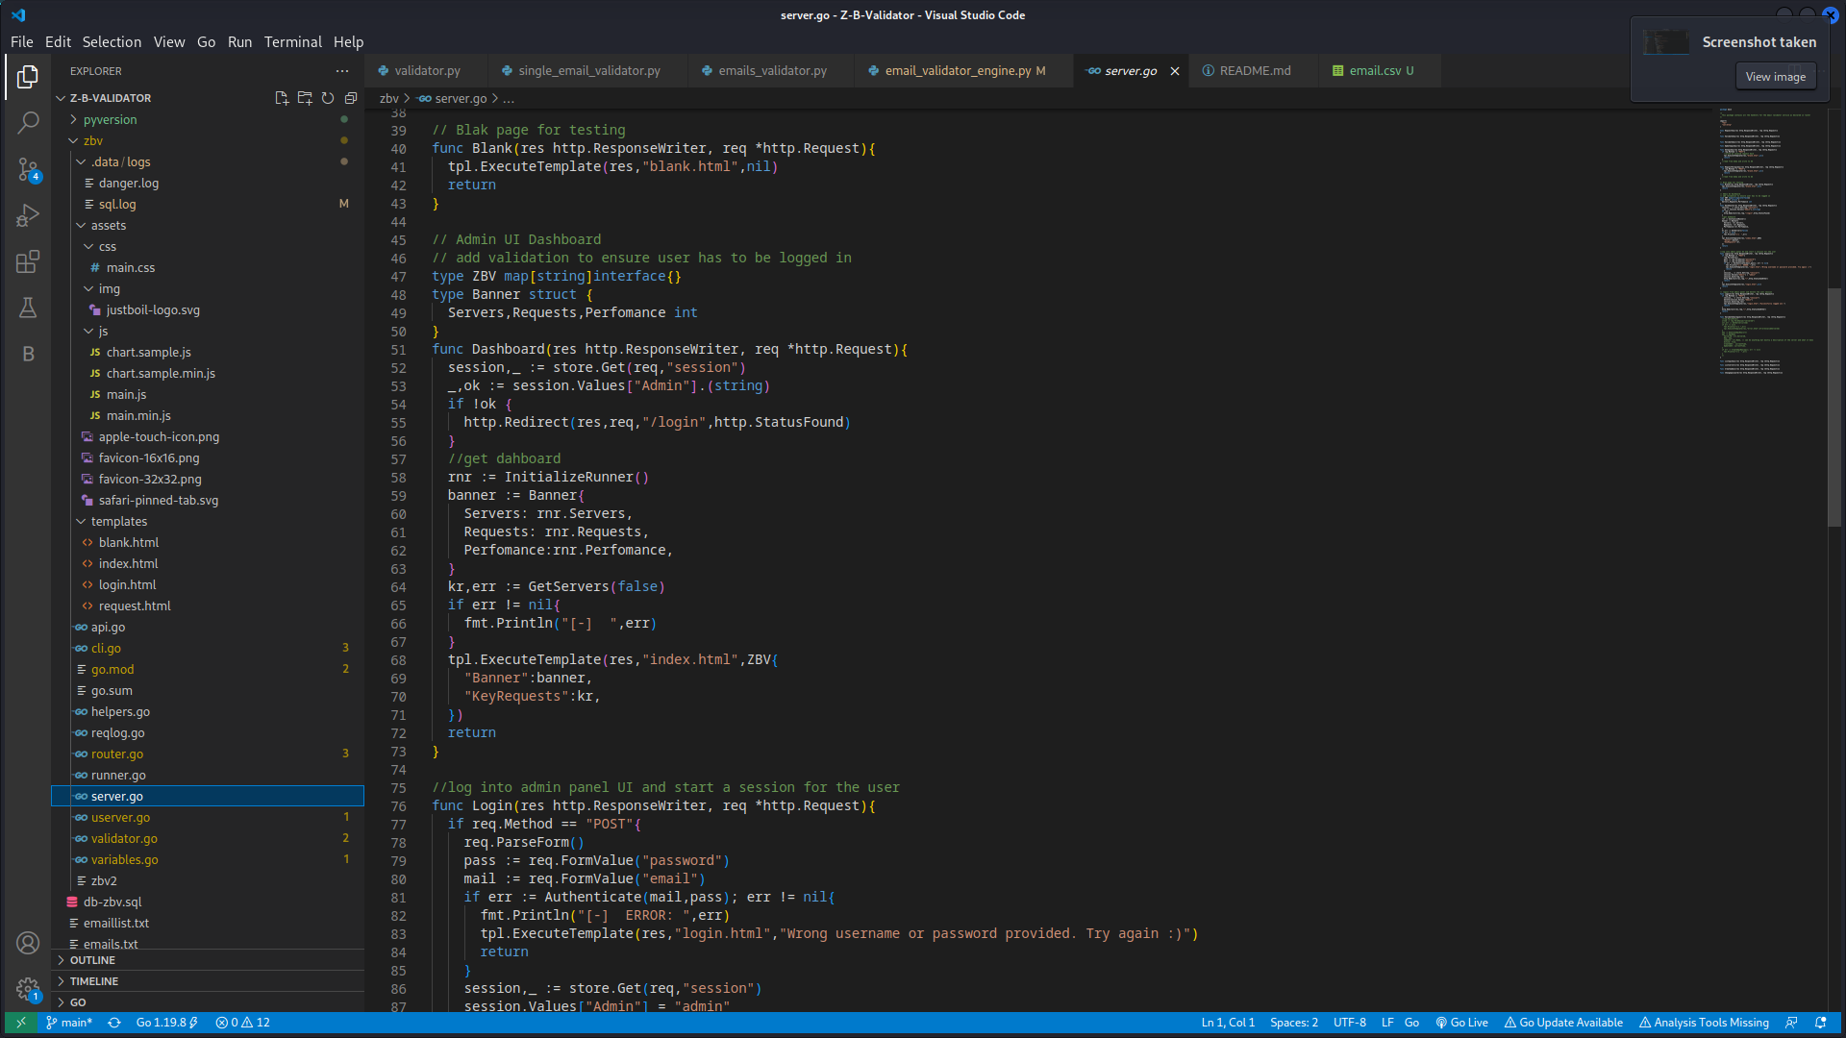Click the errors and warnings status indicator
The image size is (1846, 1038).
coord(243,1023)
